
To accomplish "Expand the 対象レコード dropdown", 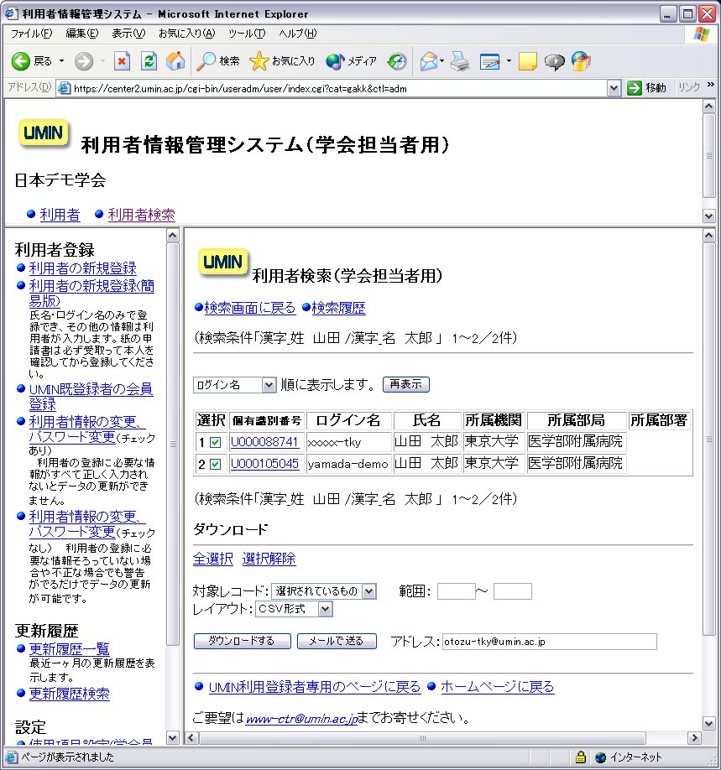I will tap(324, 591).
